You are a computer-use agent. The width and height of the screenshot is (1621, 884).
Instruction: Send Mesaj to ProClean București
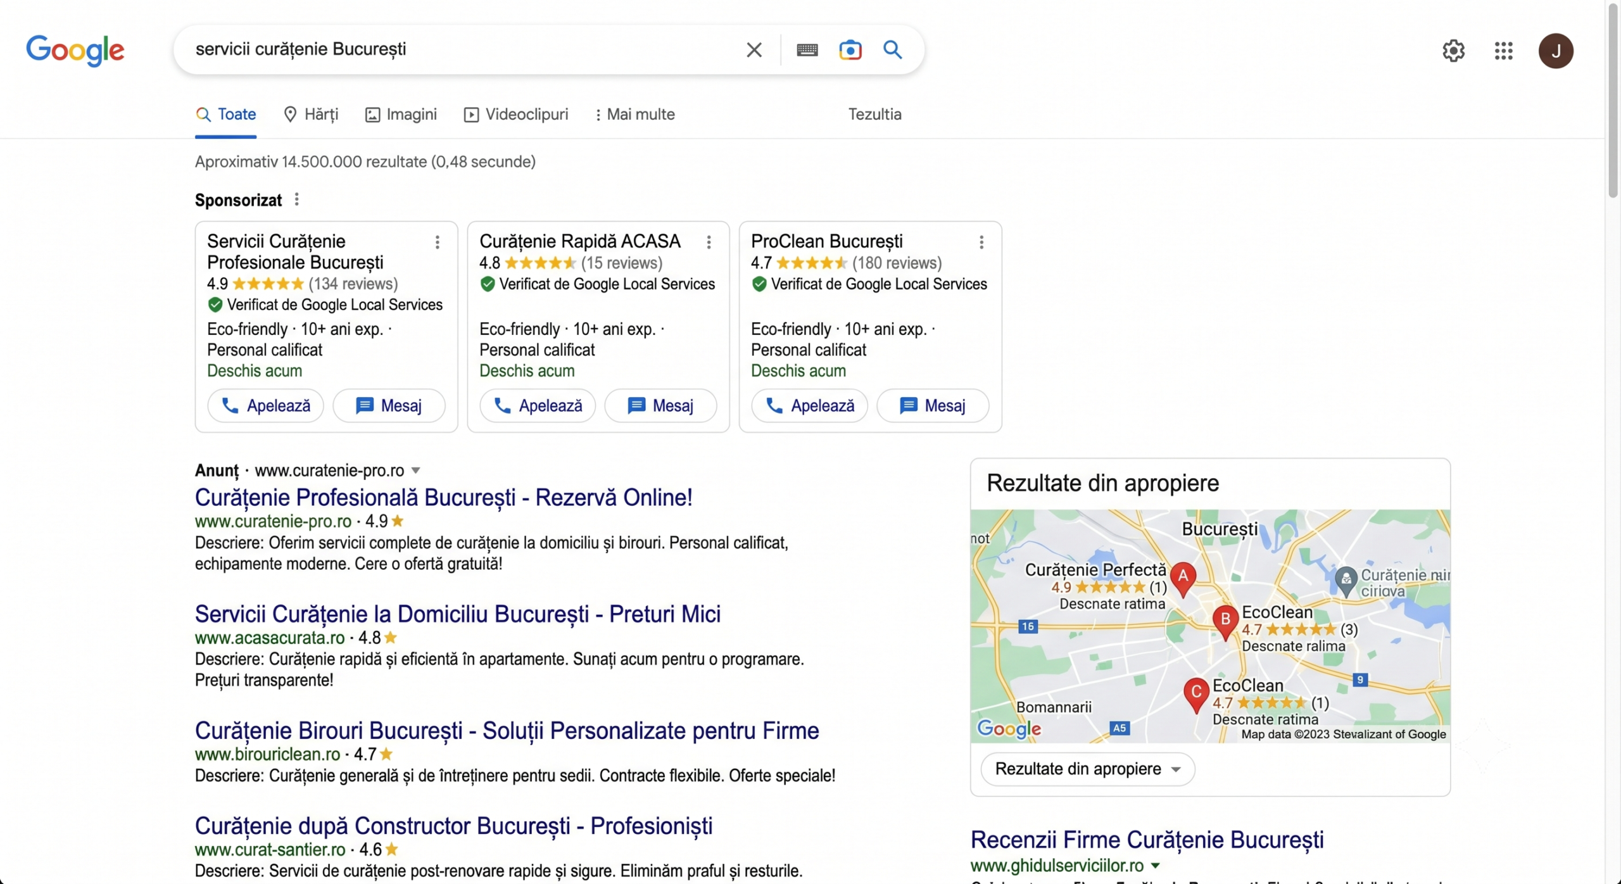pos(933,406)
